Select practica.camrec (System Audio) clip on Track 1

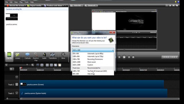click(93, 93)
